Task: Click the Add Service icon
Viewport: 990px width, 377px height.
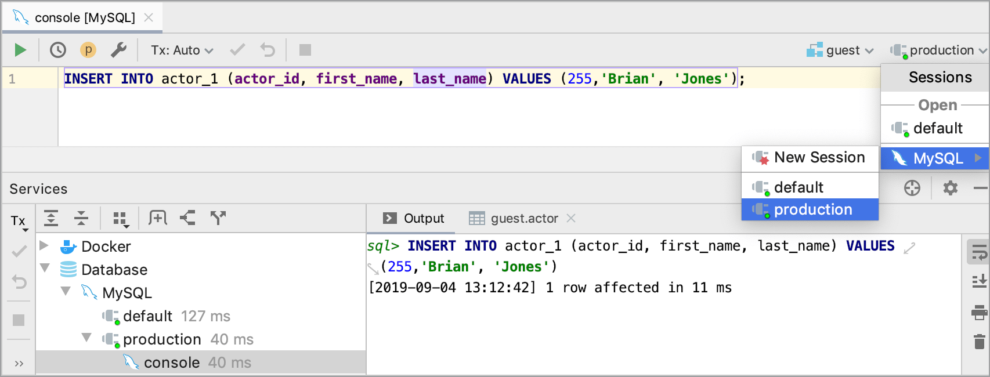Action: 158,218
